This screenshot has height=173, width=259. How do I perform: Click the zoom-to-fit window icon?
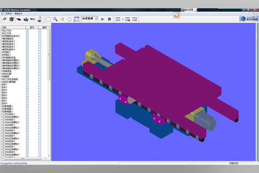(76, 19)
